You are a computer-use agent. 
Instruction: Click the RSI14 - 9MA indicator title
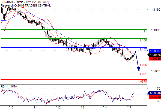9,86
